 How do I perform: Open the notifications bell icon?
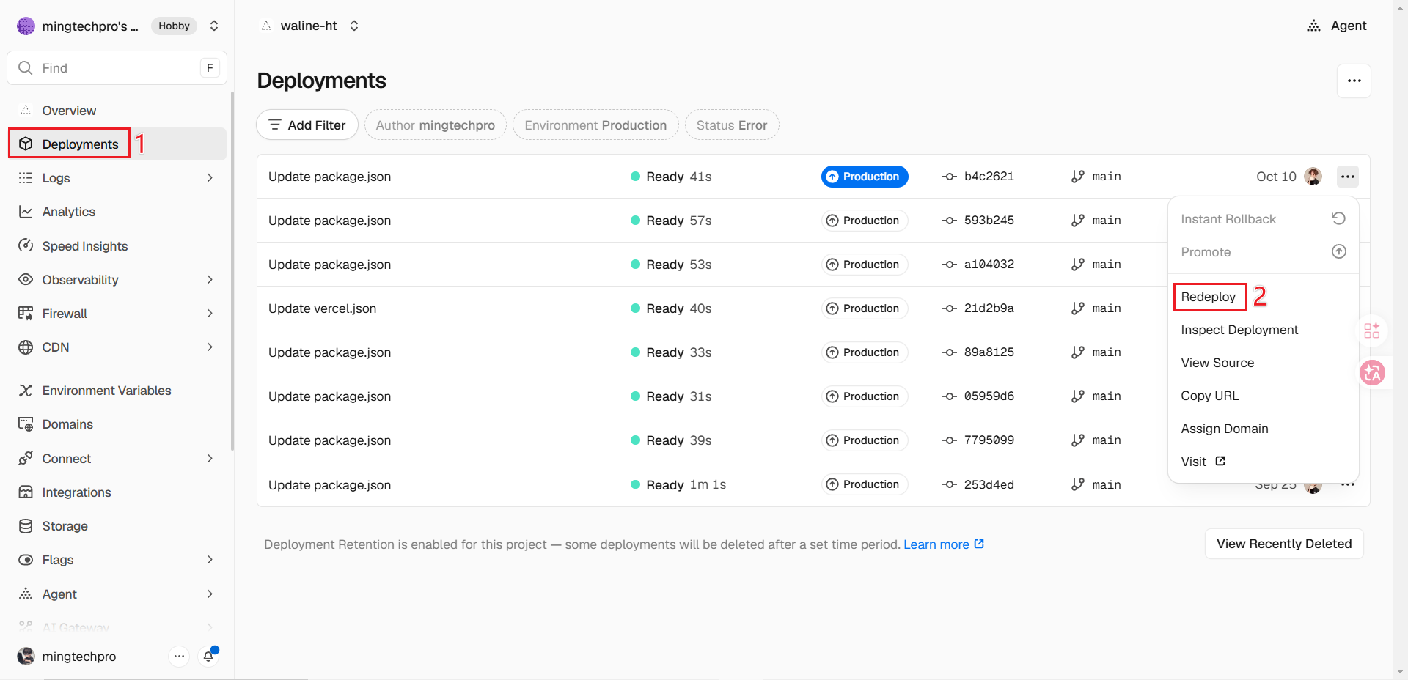pos(209,657)
